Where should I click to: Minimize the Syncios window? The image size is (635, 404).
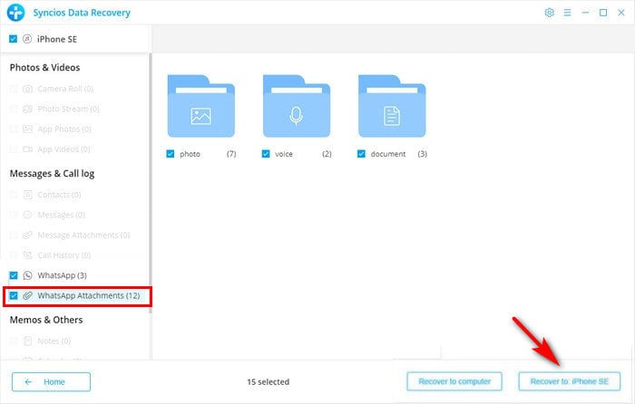pos(585,13)
